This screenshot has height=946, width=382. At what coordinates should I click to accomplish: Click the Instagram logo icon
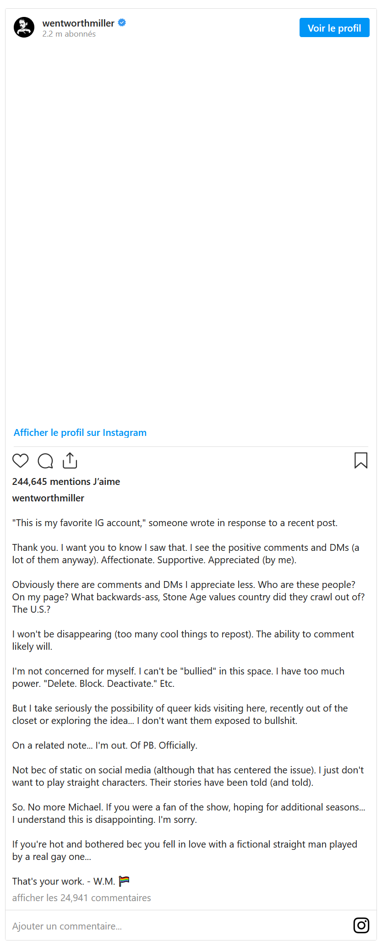pyautogui.click(x=361, y=925)
